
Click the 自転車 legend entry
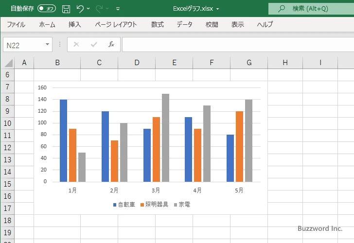click(x=124, y=205)
